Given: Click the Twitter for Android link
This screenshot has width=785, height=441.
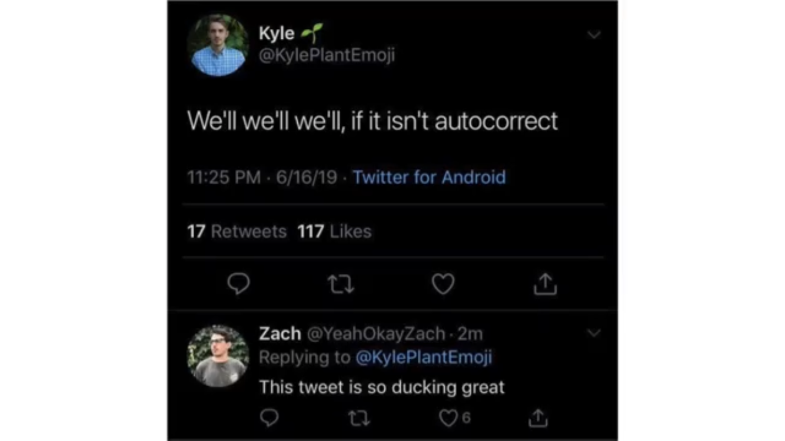Looking at the screenshot, I should coord(429,177).
